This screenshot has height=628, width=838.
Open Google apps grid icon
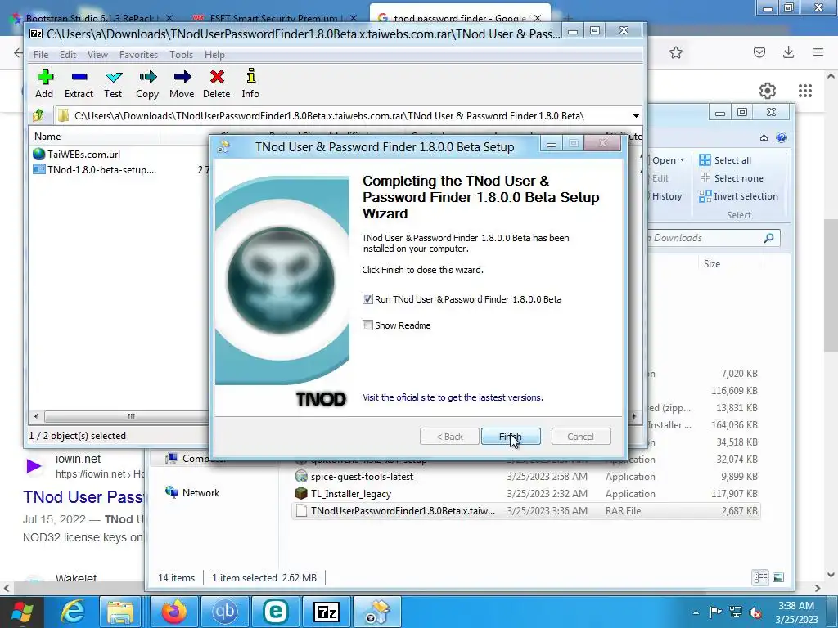tap(805, 91)
